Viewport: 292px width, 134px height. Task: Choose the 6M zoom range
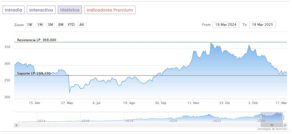(61, 25)
